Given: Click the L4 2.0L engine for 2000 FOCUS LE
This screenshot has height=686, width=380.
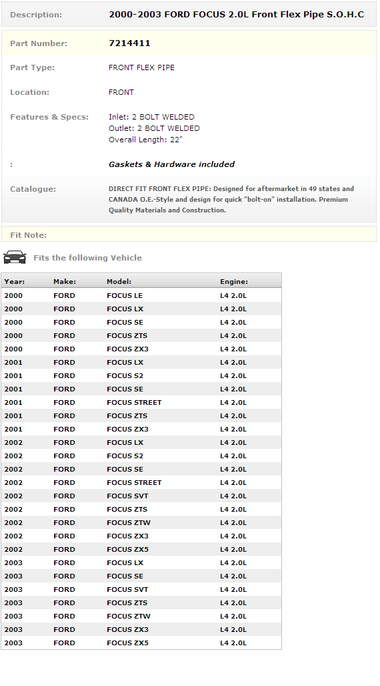Looking at the screenshot, I should (x=233, y=295).
